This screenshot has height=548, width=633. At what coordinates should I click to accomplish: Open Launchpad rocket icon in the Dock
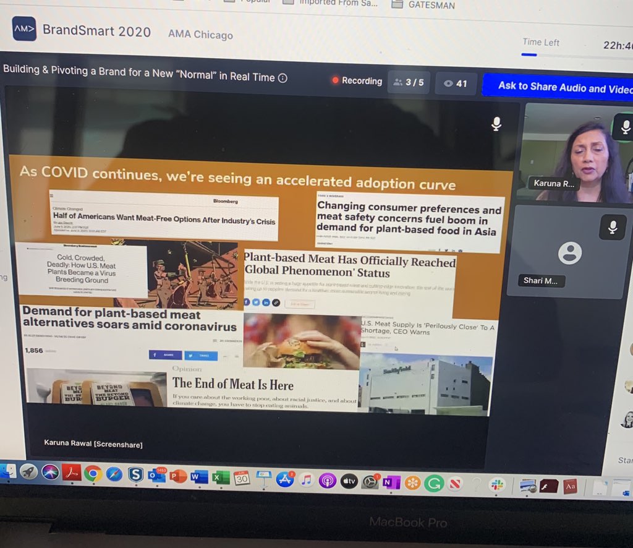point(28,472)
